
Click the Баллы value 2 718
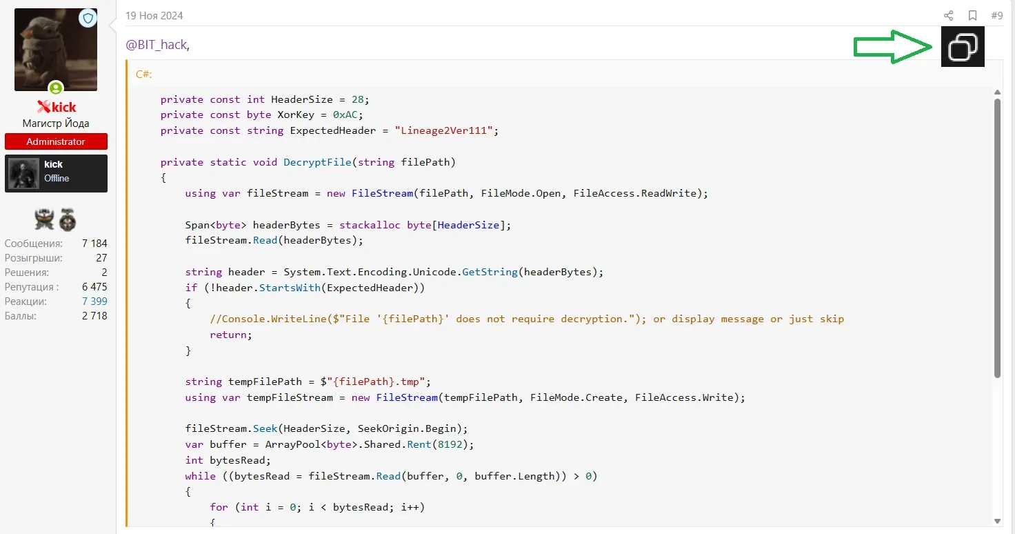click(94, 316)
